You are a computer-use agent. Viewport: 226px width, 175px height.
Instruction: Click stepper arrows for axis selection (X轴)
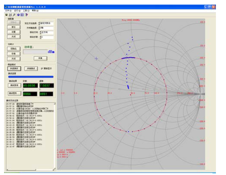point(39,28)
